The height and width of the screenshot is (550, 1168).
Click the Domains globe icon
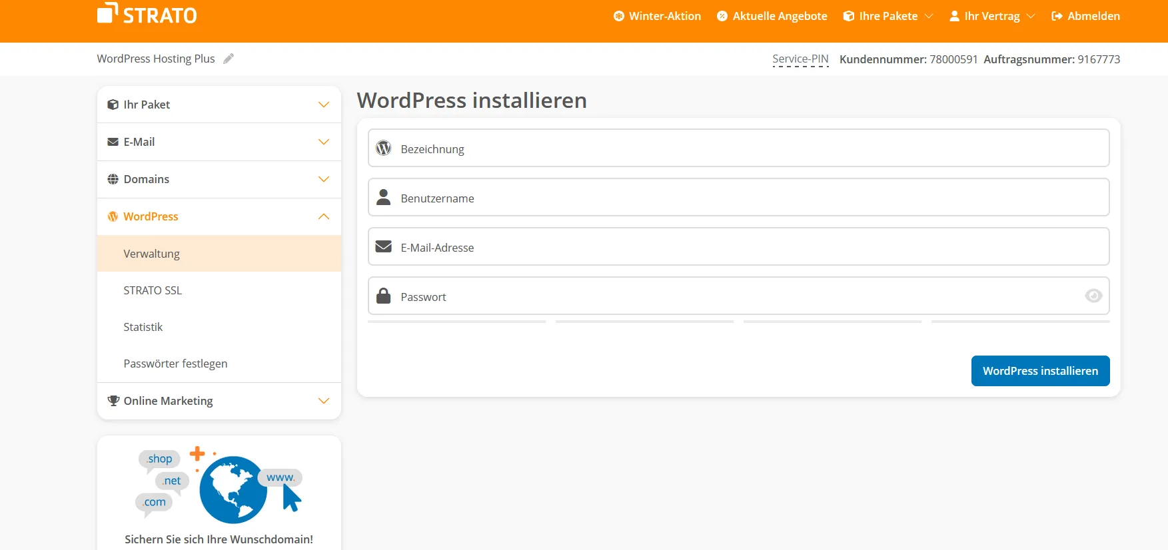click(113, 179)
